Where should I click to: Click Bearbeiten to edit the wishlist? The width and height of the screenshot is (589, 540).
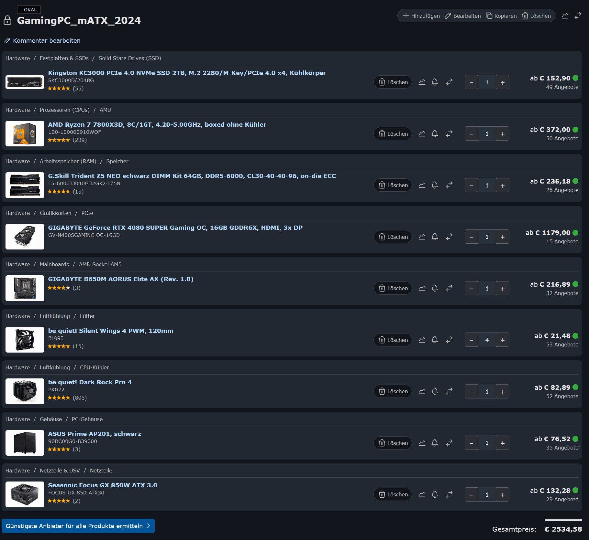point(463,16)
